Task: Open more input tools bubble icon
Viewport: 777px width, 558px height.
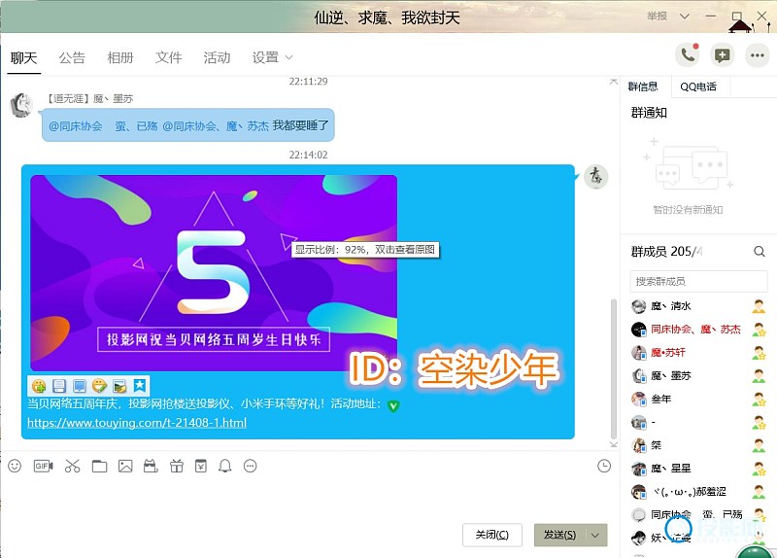Action: (x=251, y=466)
